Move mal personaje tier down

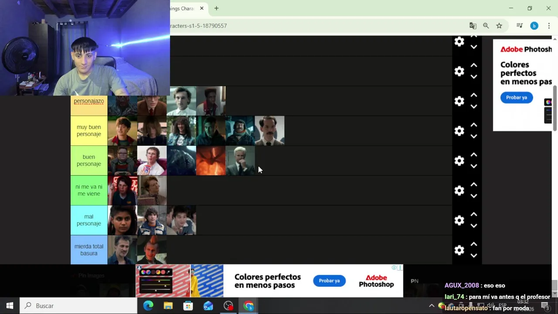coord(474,226)
